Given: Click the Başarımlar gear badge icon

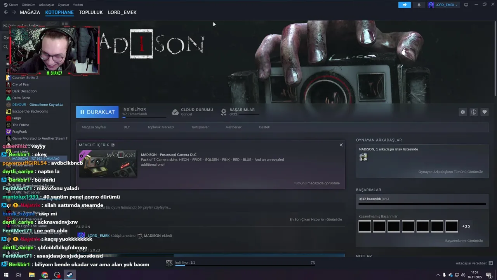Looking at the screenshot, I should [x=224, y=112].
